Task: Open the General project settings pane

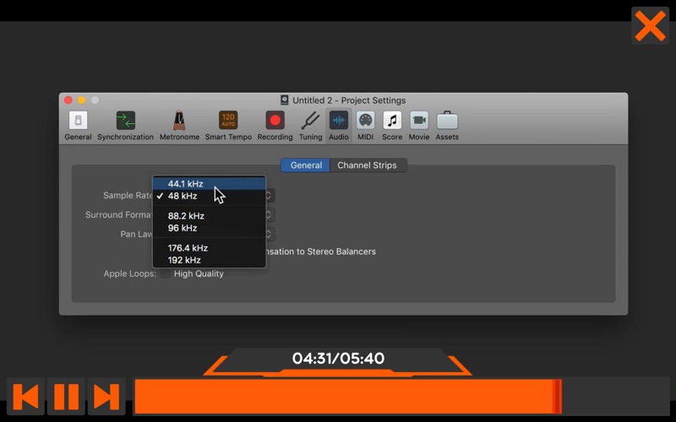Action: pos(78,126)
